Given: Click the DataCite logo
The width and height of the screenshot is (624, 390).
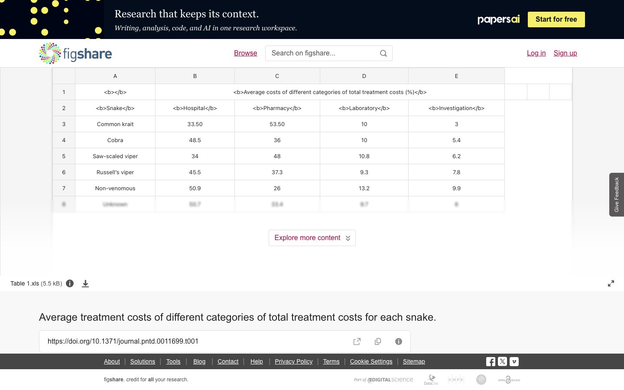Looking at the screenshot, I should coord(431,380).
